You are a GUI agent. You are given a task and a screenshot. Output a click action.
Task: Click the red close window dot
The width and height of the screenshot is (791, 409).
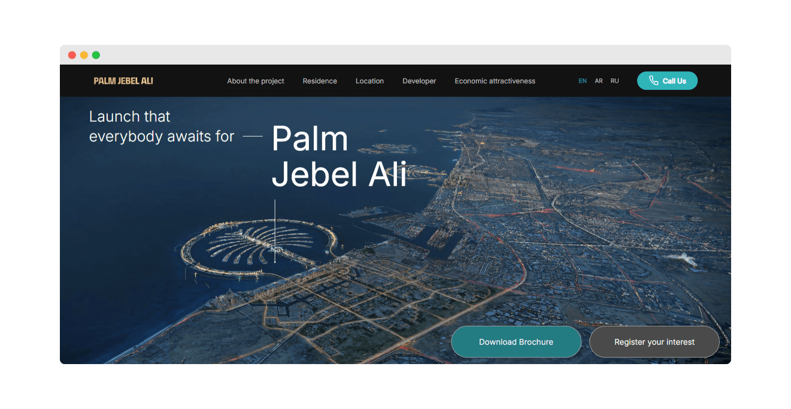coord(72,55)
